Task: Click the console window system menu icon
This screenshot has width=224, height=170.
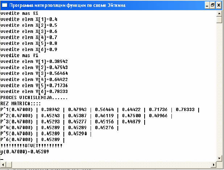Action: [x=4, y=5]
